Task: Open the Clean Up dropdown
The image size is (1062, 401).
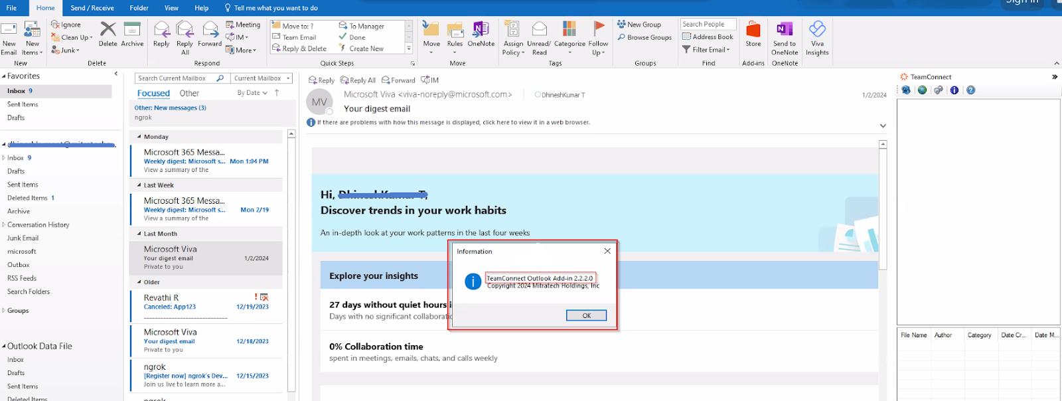Action: (x=72, y=37)
